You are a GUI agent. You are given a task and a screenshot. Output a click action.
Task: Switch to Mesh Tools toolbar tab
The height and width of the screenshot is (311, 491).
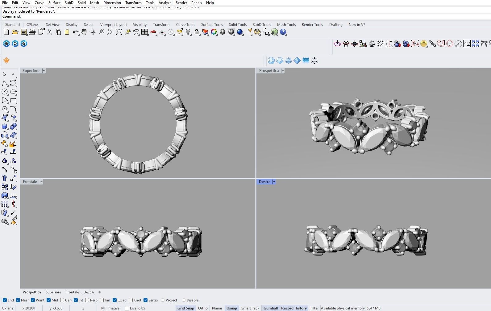pyautogui.click(x=286, y=25)
